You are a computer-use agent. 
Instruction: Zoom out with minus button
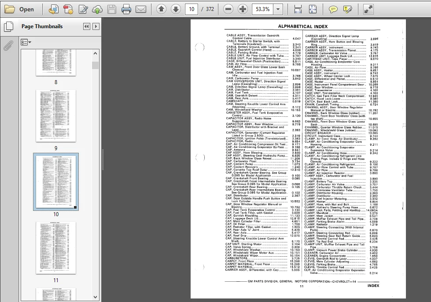(x=228, y=9)
